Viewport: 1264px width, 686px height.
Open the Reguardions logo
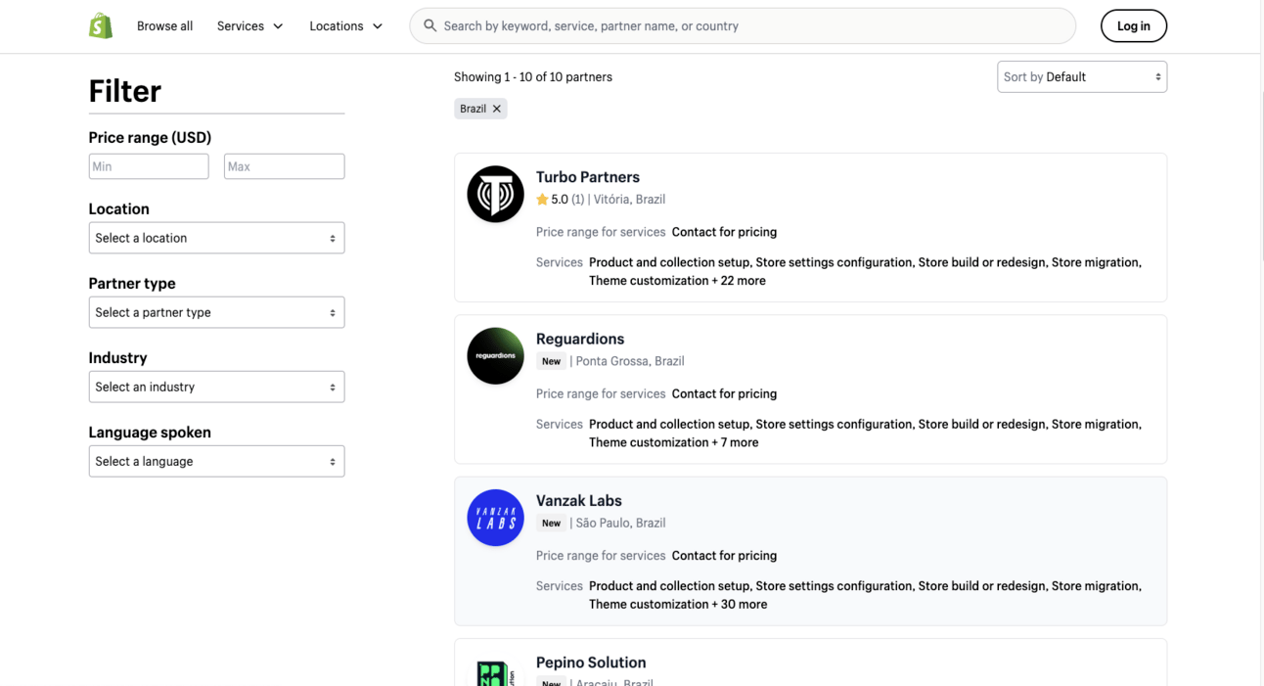coord(495,355)
